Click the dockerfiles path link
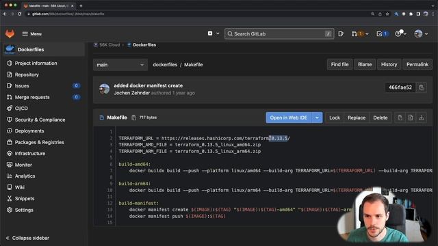The height and width of the screenshot is (246, 438). pyautogui.click(x=165, y=64)
